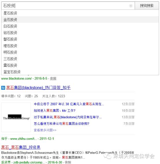Click the 搜狗搜索 search button
The image size is (160, 164).
pyautogui.click(x=147, y=6)
